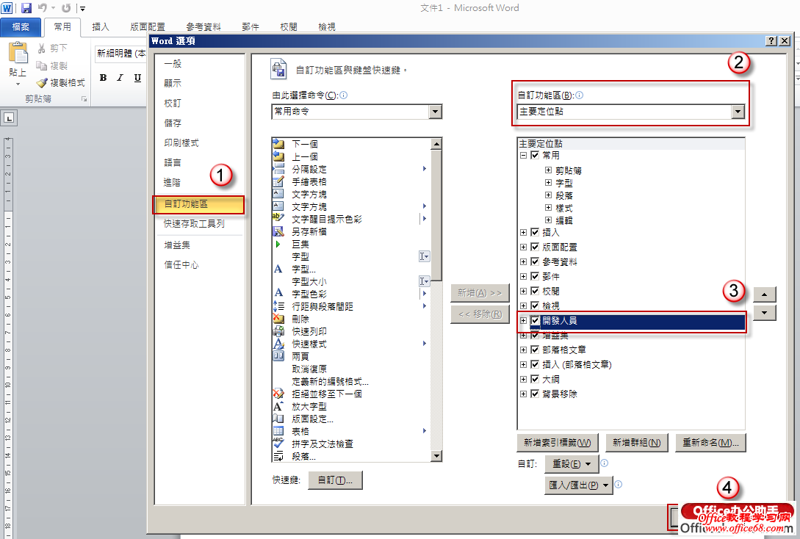Select the 另存新檔 command icon
The width and height of the screenshot is (800, 539).
coord(278,231)
